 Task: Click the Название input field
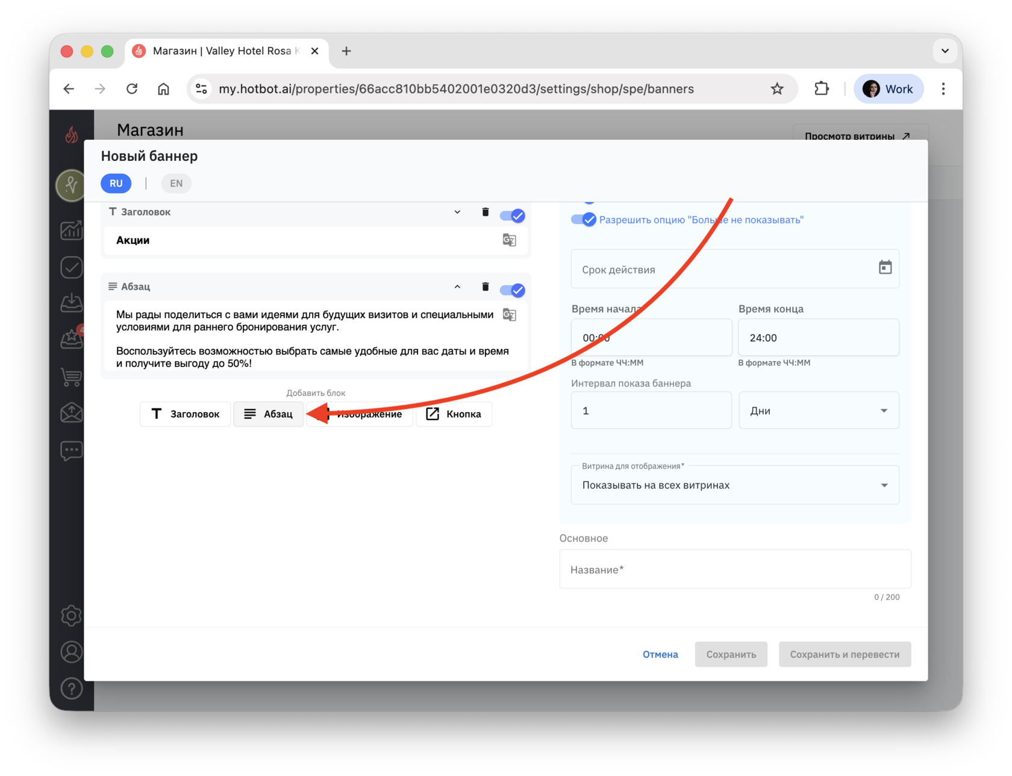735,569
